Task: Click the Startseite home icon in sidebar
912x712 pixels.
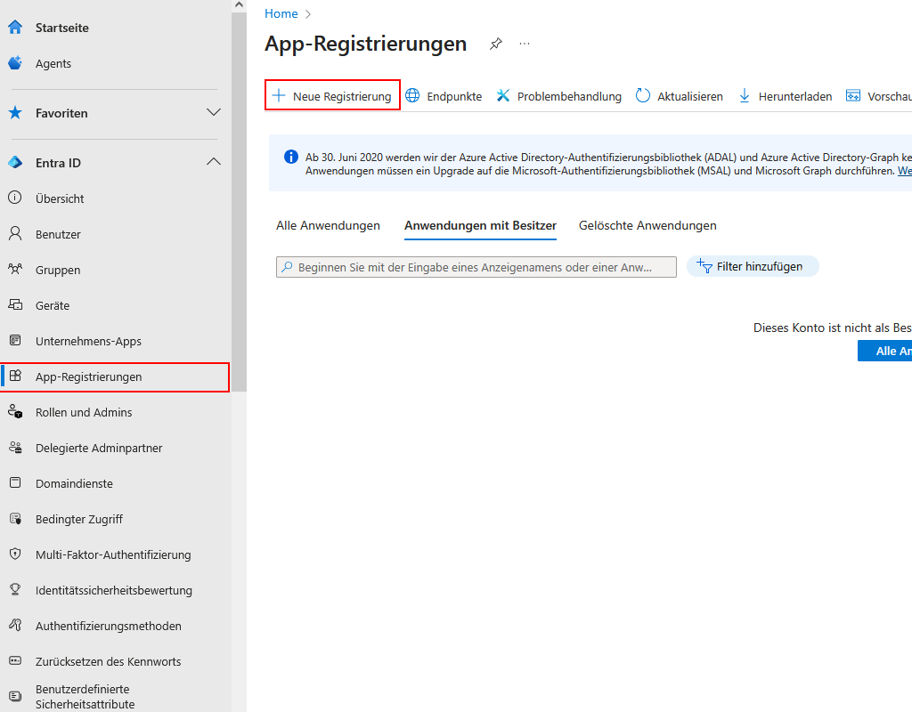Action: (15, 28)
